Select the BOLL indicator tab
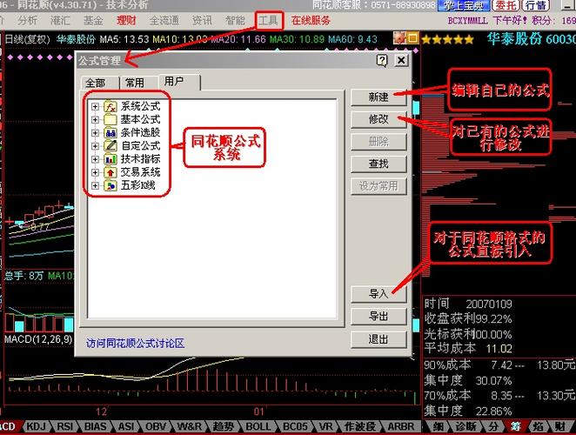The image size is (576, 435). pos(258,426)
